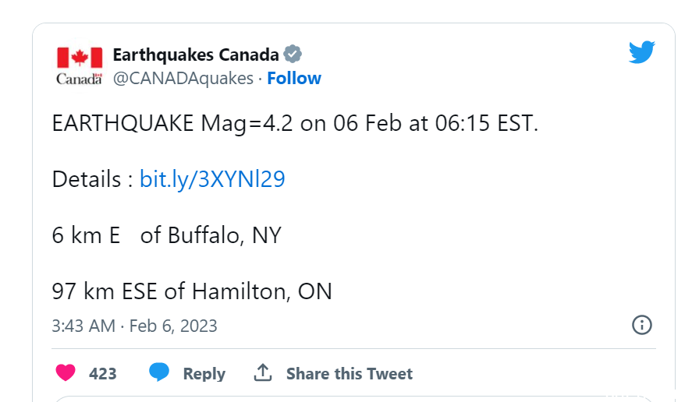Viewport: 692px width, 402px height.
Task: Like the tweet with the heart icon
Action: [66, 373]
